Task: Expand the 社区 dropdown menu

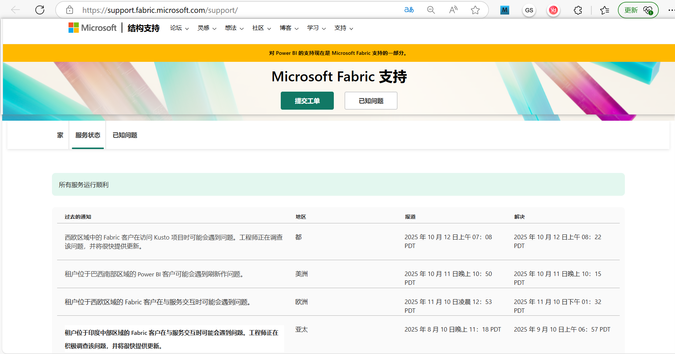Action: click(262, 28)
